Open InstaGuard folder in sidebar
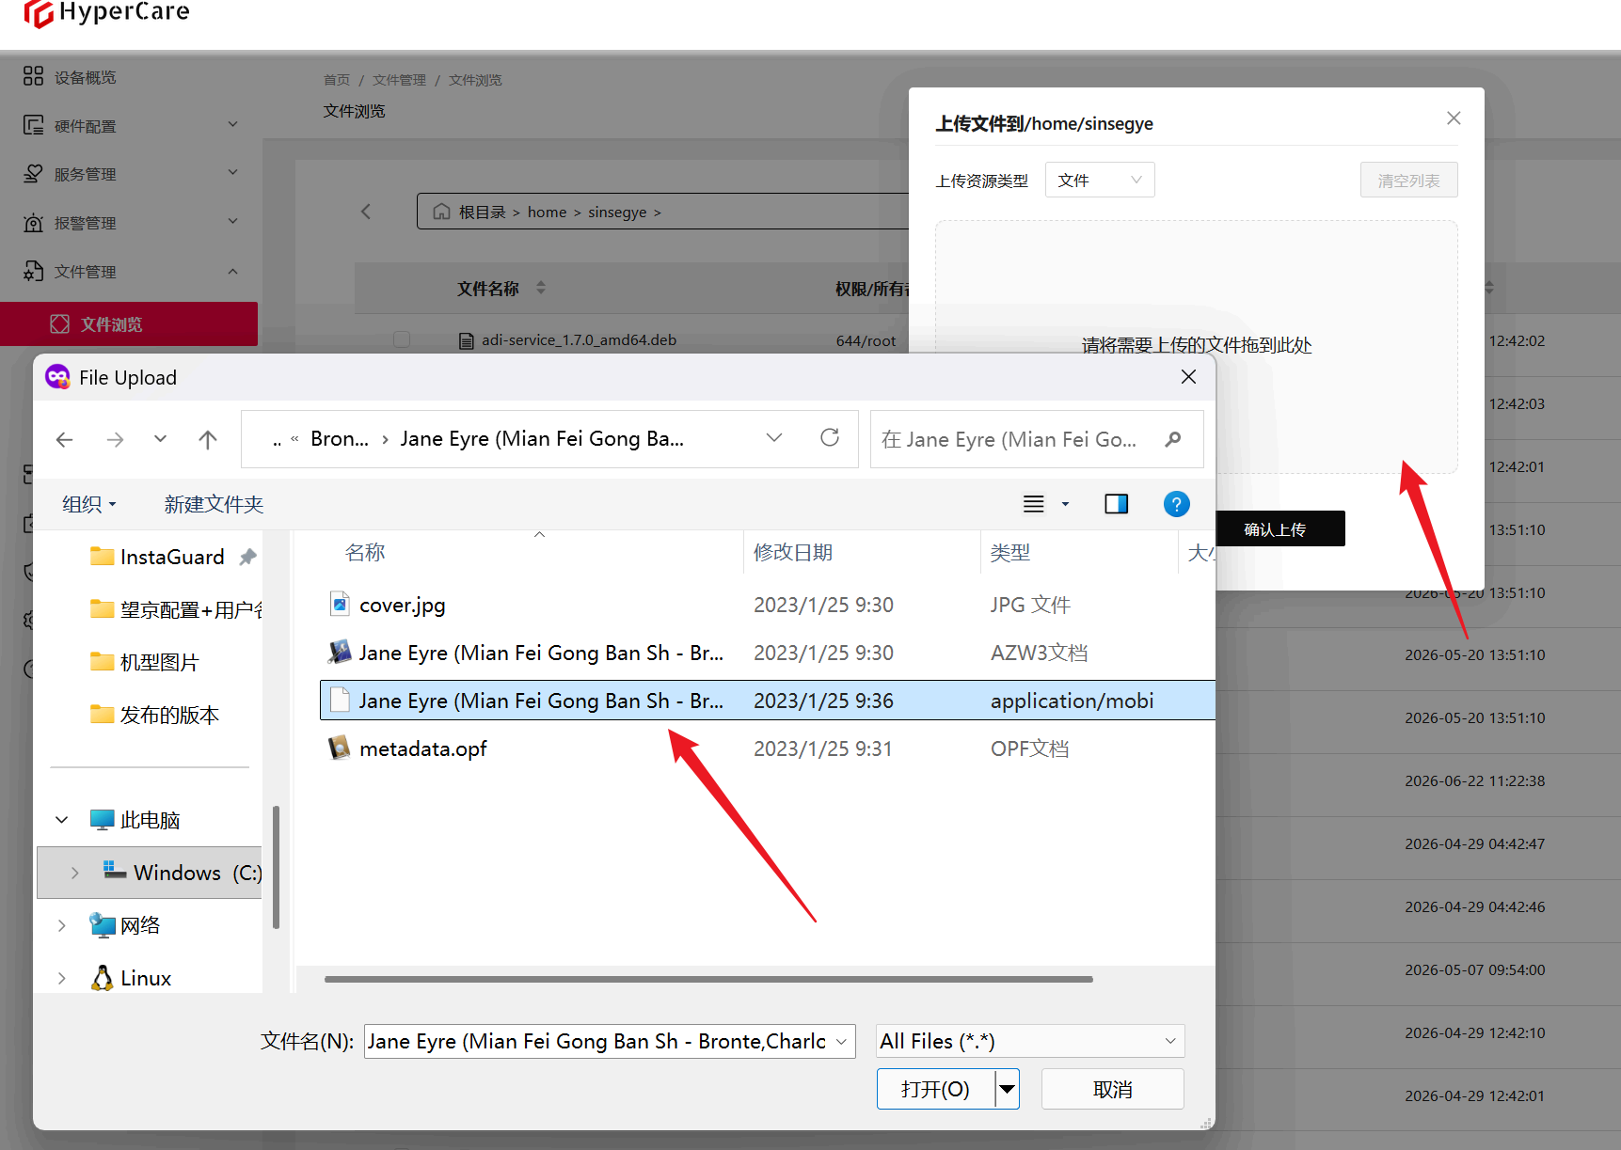Image resolution: width=1621 pixels, height=1150 pixels. [172, 557]
